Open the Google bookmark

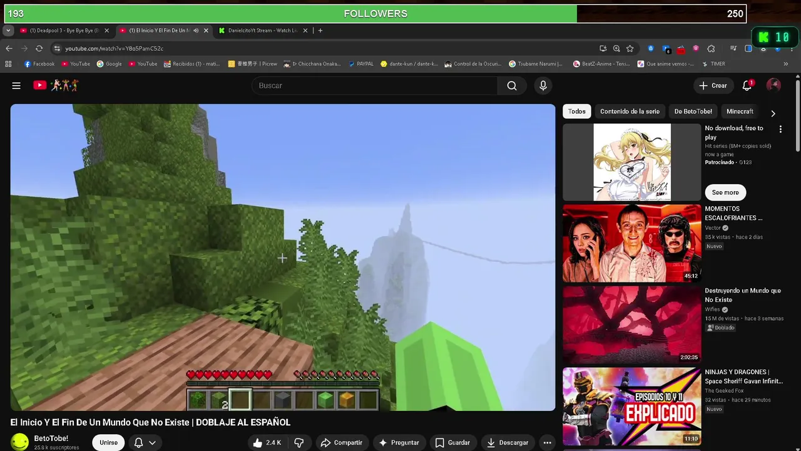click(109, 64)
